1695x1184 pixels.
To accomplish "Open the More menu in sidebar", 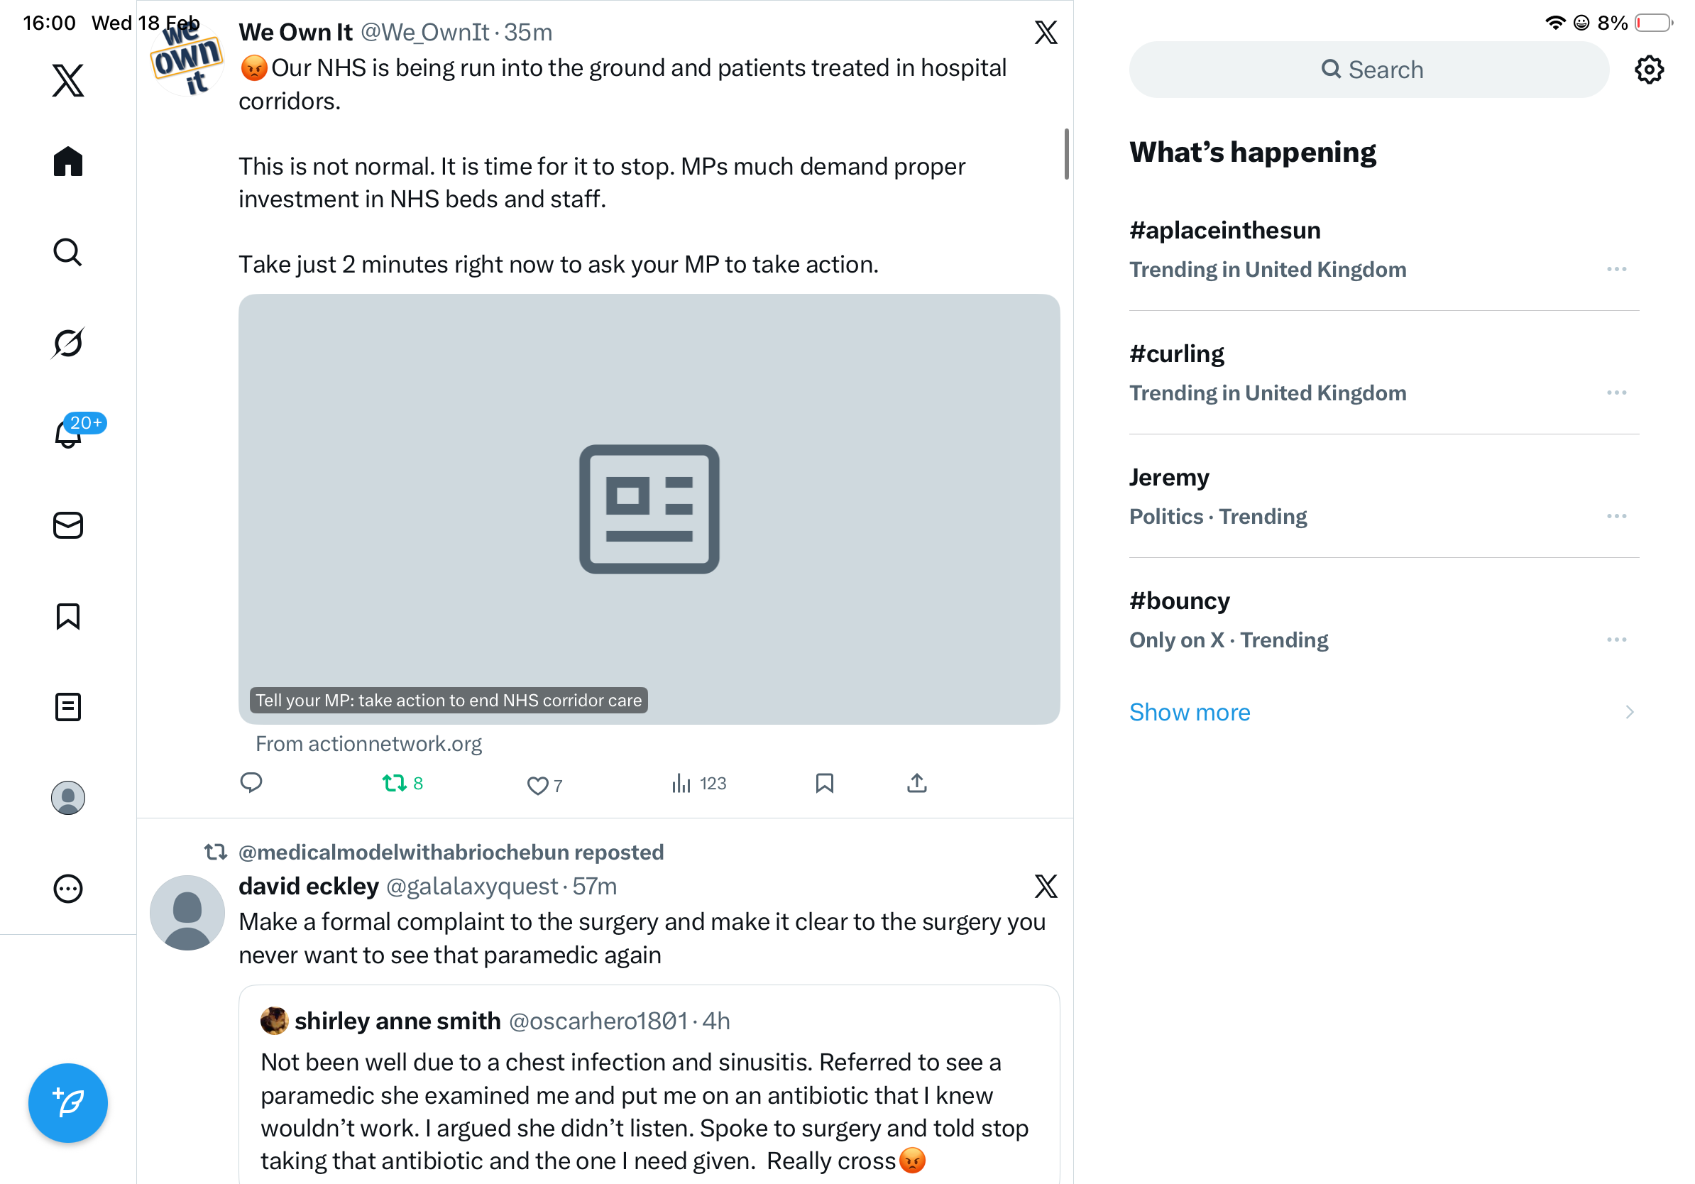I will click(68, 889).
